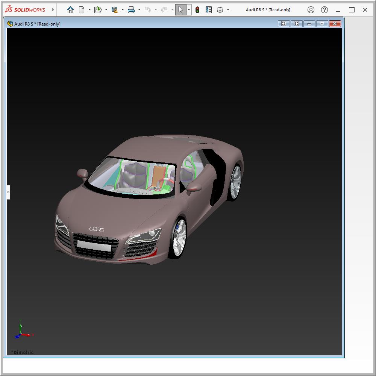The width and height of the screenshot is (376, 376).
Task: Tile document window to the right
Action: coord(296,24)
